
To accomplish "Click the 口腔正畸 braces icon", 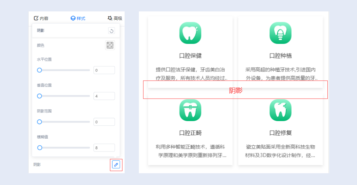I will pyautogui.click(x=190, y=110).
